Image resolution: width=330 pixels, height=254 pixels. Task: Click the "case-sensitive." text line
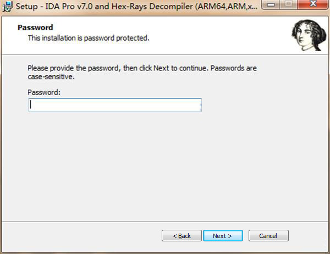(x=51, y=77)
